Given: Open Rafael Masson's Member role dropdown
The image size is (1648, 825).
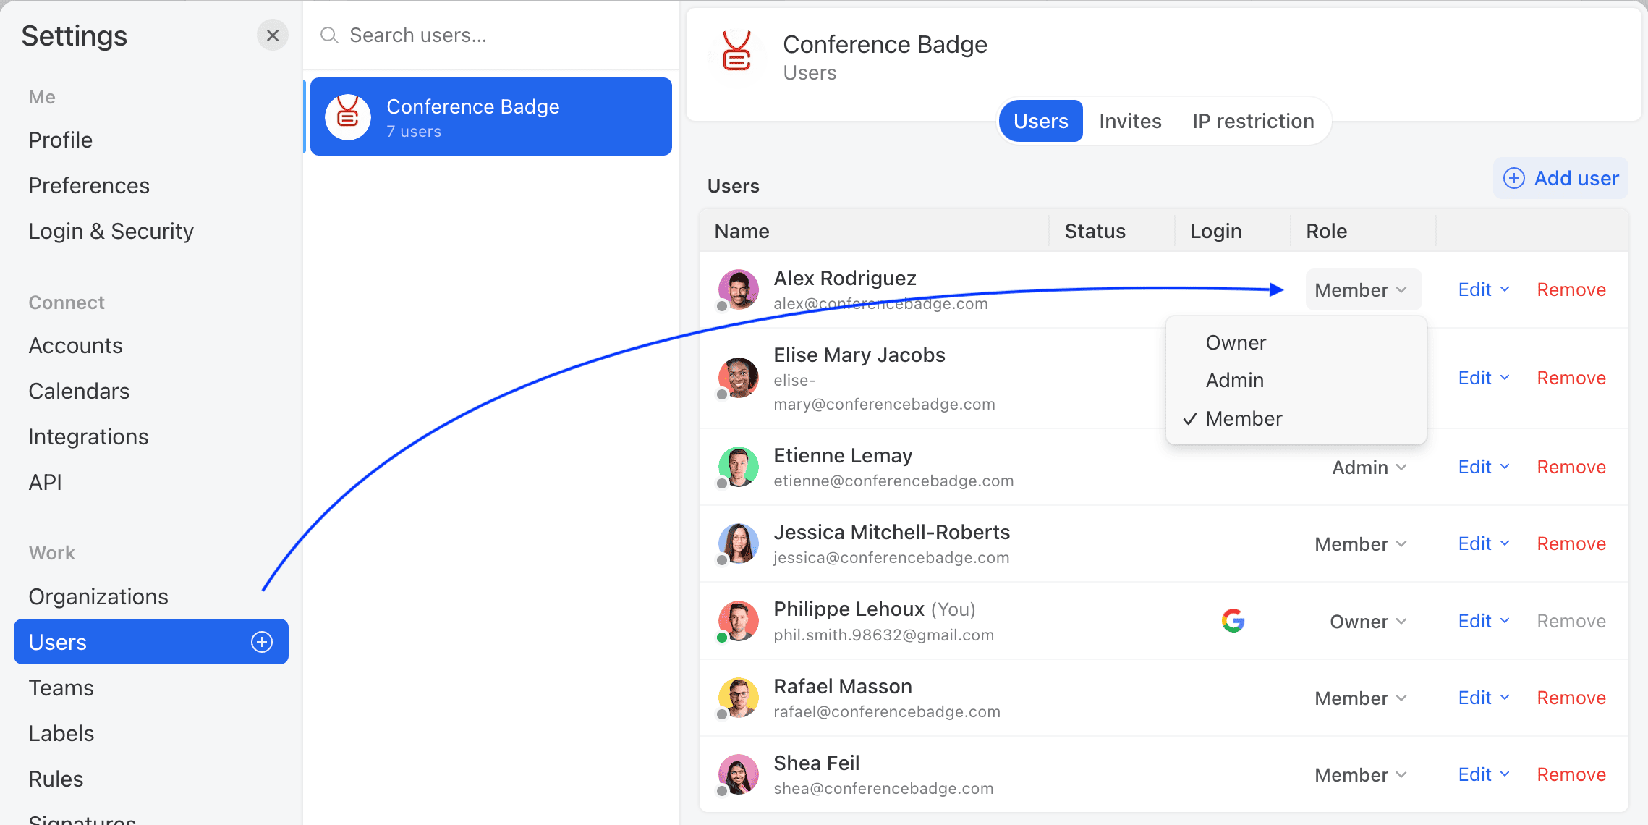Looking at the screenshot, I should [1361, 698].
